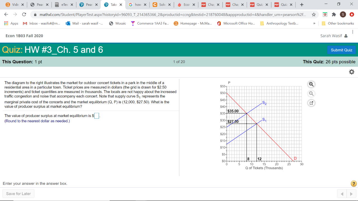
Task: Click the green shield extension icon in toolbar
Action: [325, 14]
